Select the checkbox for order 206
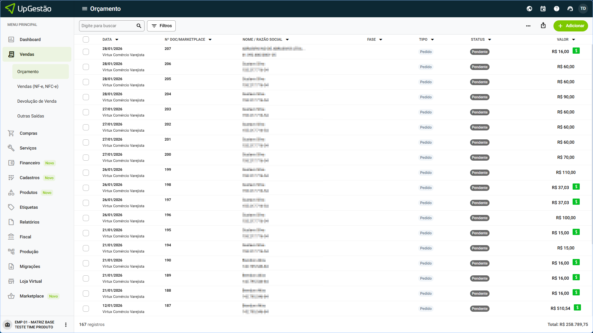593x333 pixels. 86,67
